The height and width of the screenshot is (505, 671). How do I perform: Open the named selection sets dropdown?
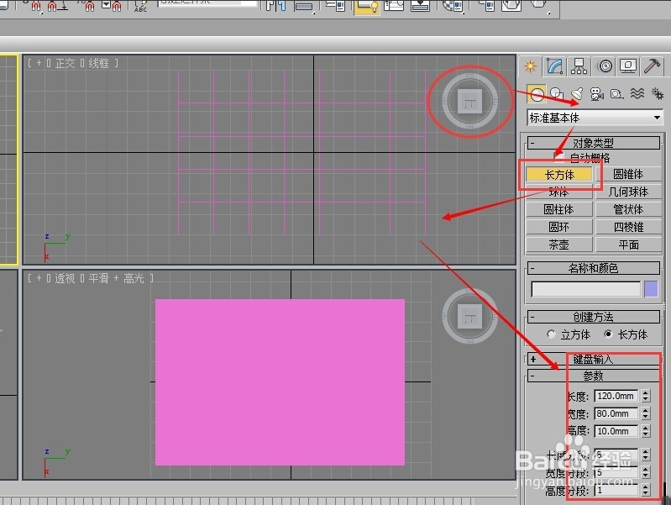[x=208, y=3]
